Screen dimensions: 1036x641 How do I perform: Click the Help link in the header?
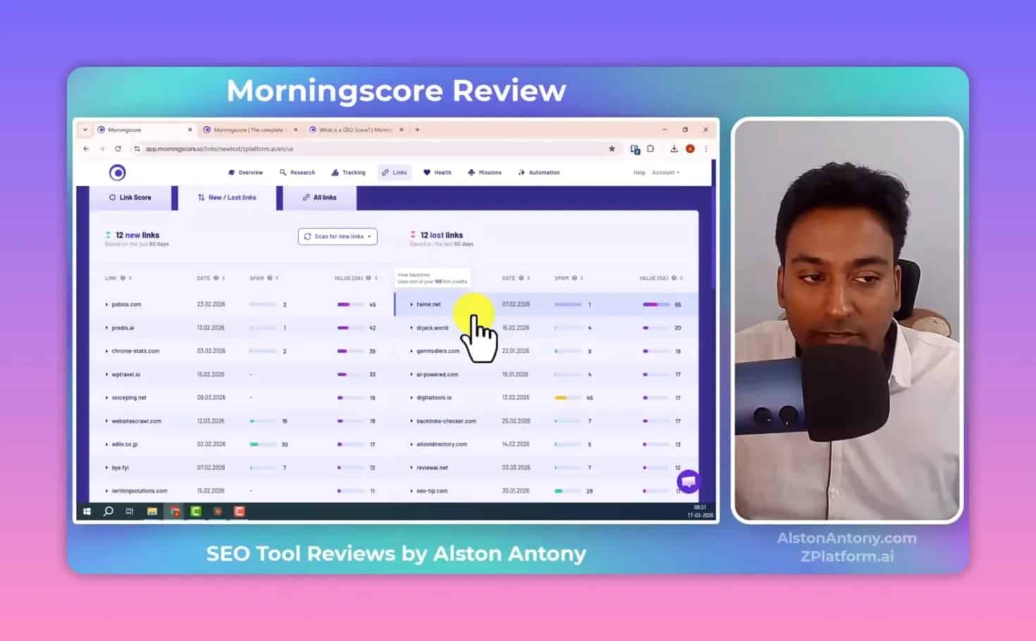639,172
